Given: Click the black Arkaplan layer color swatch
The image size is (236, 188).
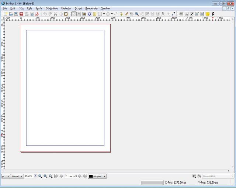Looking at the screenshot, I should [x=91, y=176].
